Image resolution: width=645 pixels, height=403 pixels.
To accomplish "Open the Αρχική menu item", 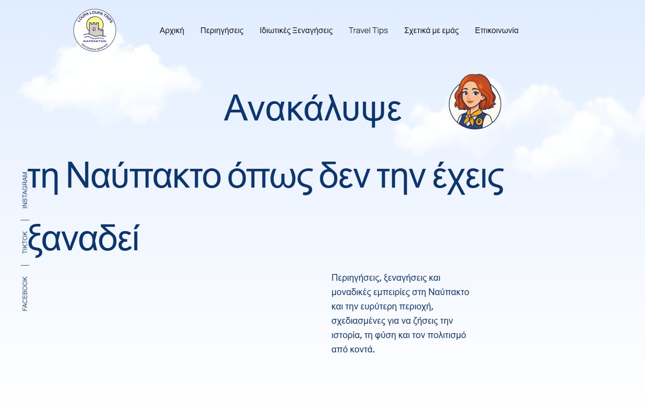I will (x=172, y=30).
